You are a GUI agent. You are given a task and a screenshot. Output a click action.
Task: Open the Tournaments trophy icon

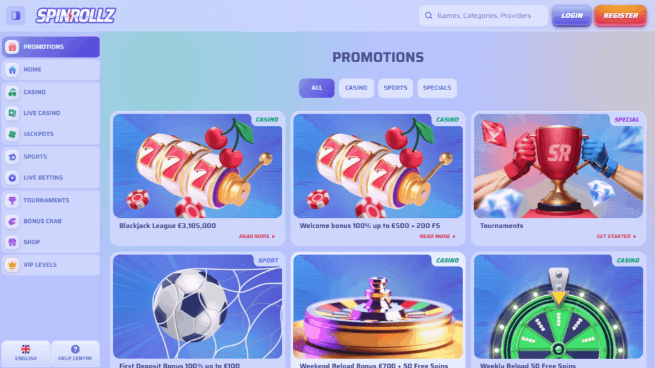click(x=12, y=200)
